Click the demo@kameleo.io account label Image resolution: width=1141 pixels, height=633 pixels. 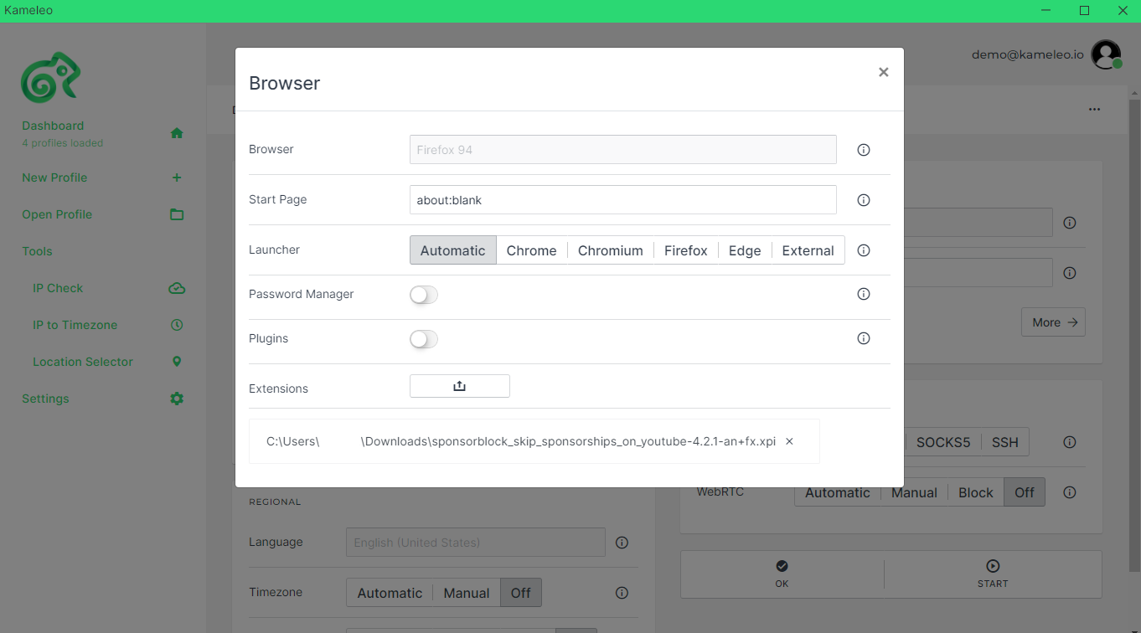(1028, 54)
